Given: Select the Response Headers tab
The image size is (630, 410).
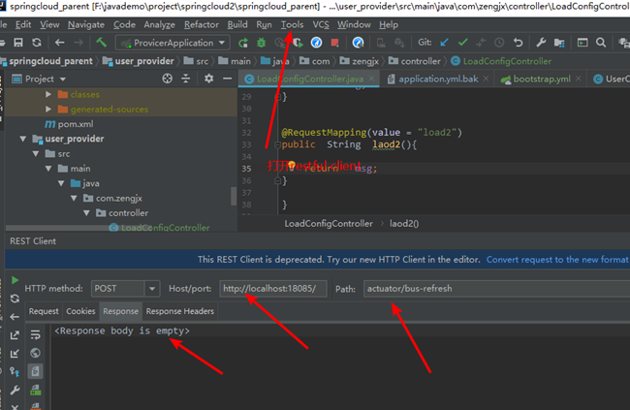Looking at the screenshot, I should (x=180, y=311).
